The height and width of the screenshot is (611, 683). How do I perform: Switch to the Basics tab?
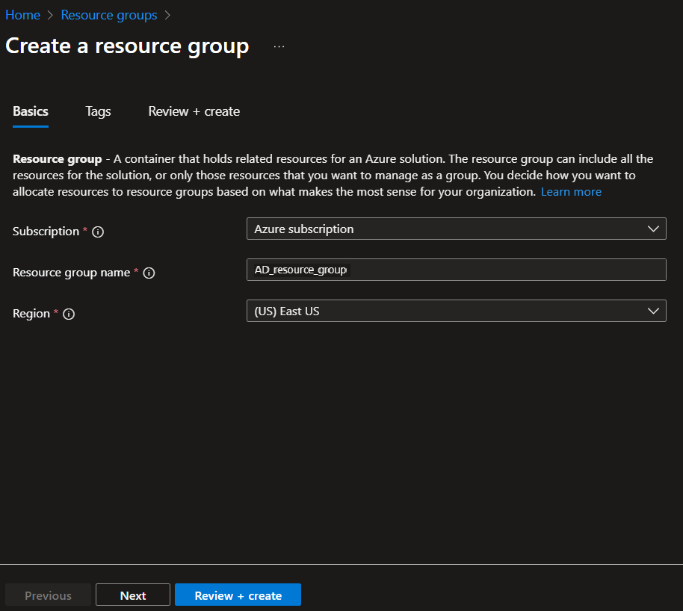31,111
